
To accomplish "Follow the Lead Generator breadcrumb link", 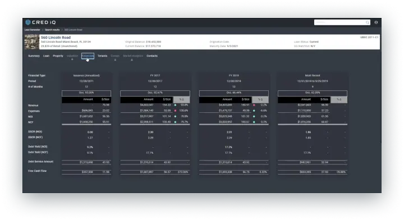I will [x=32, y=30].
